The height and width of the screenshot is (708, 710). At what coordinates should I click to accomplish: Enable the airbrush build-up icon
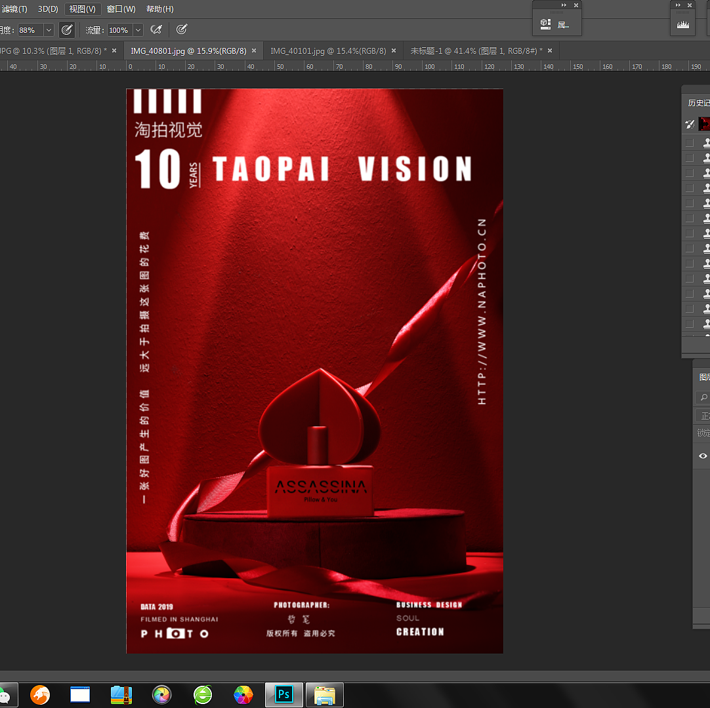156,30
